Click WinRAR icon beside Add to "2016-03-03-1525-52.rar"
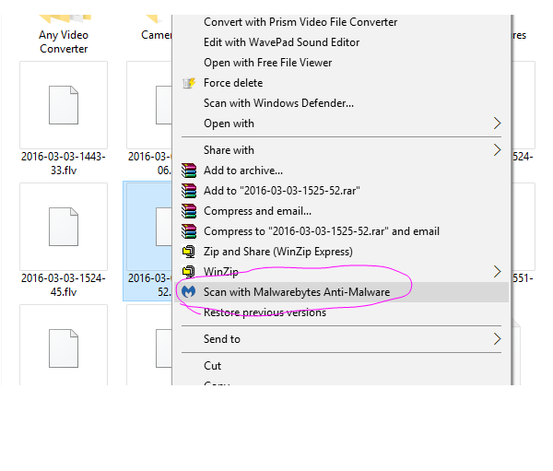This screenshot has height=471, width=553. point(189,191)
